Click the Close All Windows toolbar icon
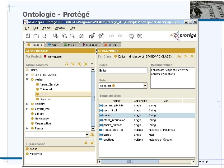The image size is (224, 168). point(139,36)
